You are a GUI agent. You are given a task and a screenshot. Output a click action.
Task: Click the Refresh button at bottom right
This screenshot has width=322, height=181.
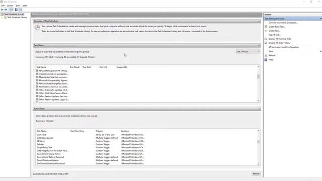pos(256,174)
